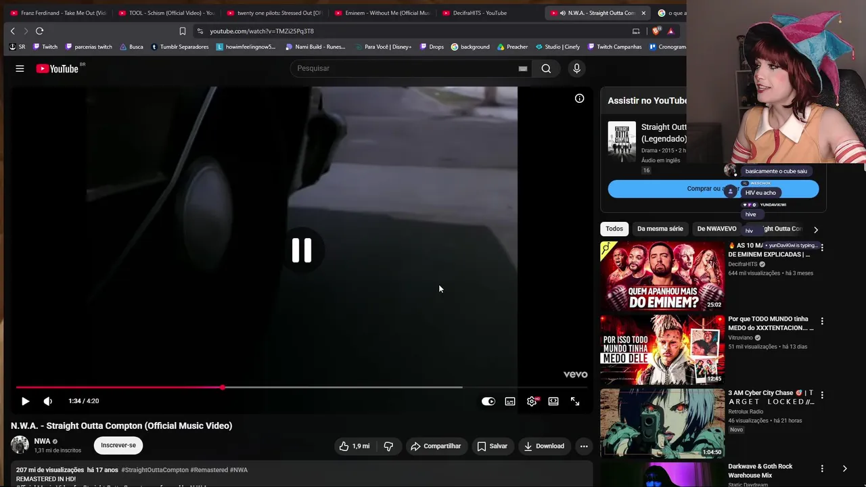
Task: Open more actions three-dot menu below video
Action: point(584,446)
